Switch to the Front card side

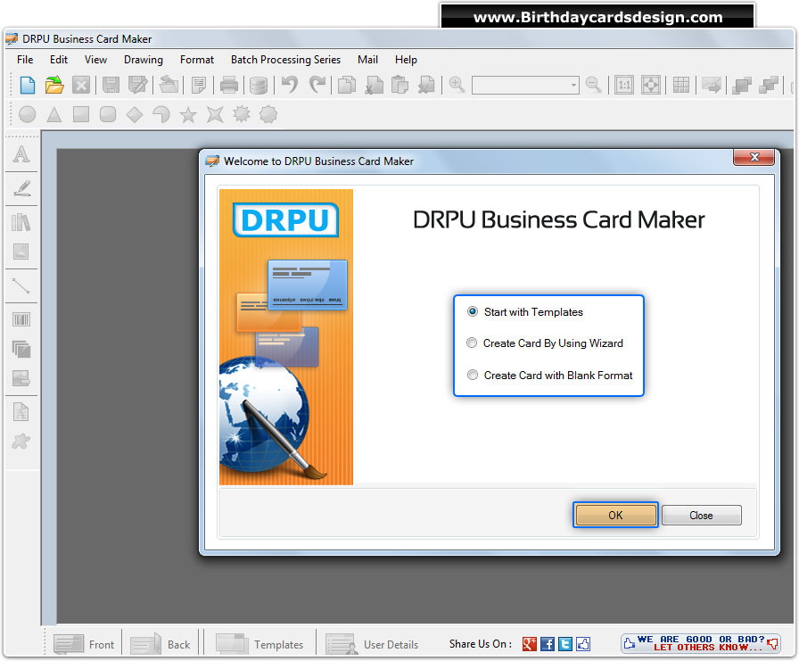84,644
